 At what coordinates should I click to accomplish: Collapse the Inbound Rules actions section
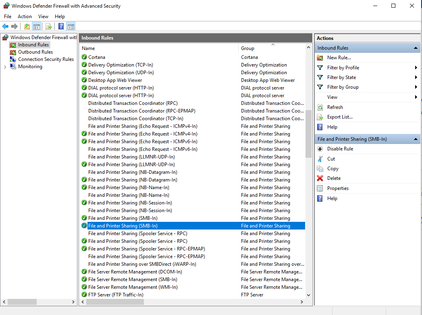point(416,48)
